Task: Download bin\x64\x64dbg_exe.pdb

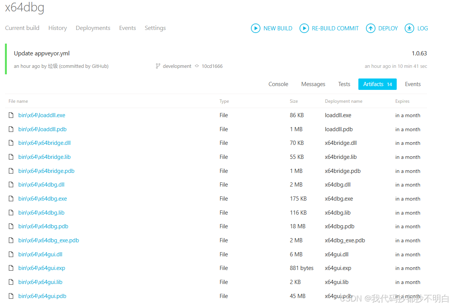Action: point(49,240)
